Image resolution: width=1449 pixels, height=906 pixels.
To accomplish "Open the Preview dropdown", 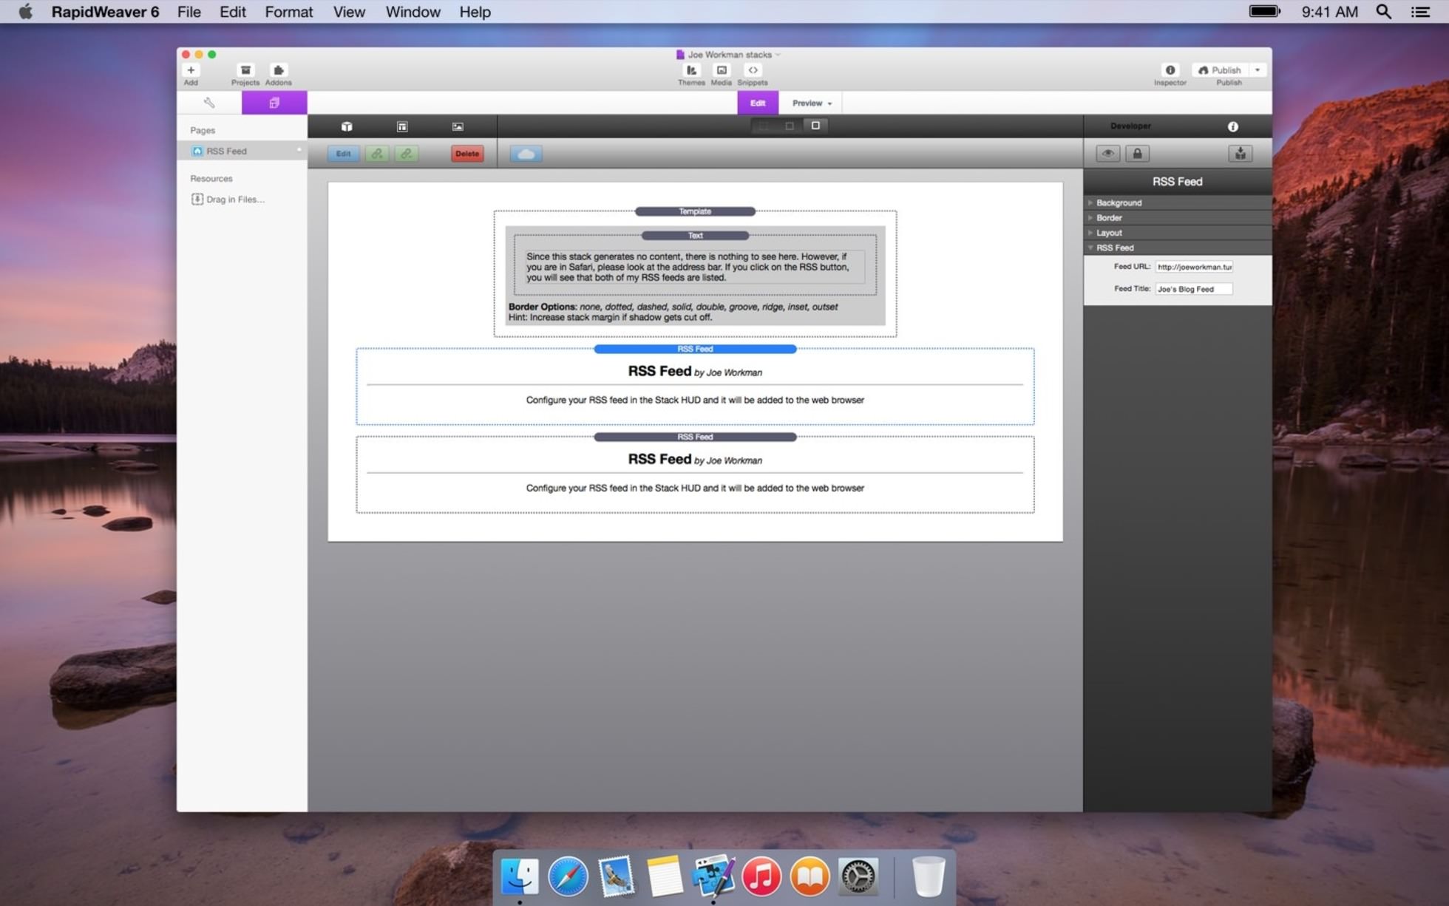I will pyautogui.click(x=812, y=103).
